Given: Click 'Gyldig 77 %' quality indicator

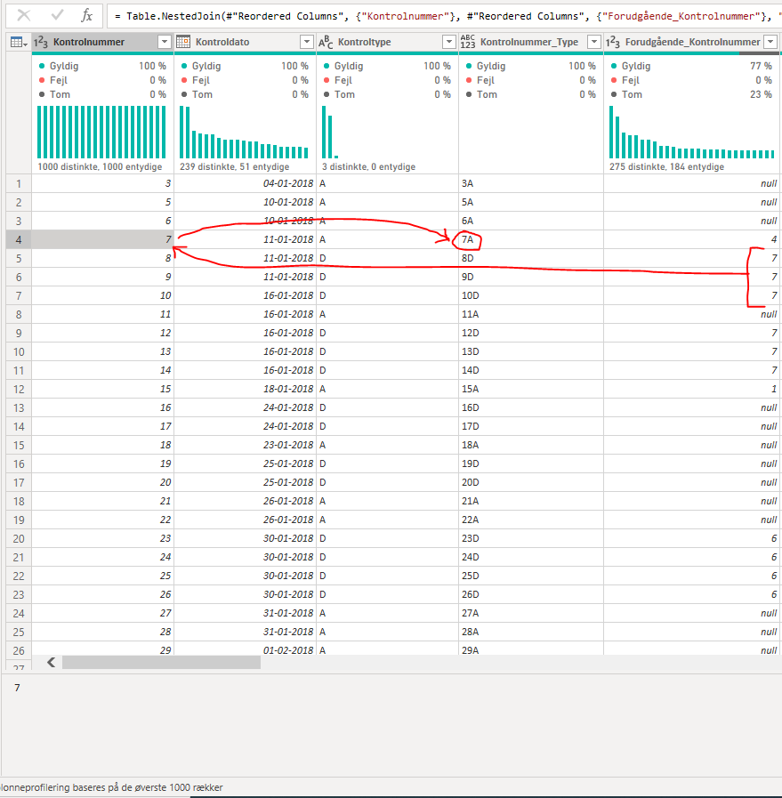Looking at the screenshot, I should coord(691,66).
